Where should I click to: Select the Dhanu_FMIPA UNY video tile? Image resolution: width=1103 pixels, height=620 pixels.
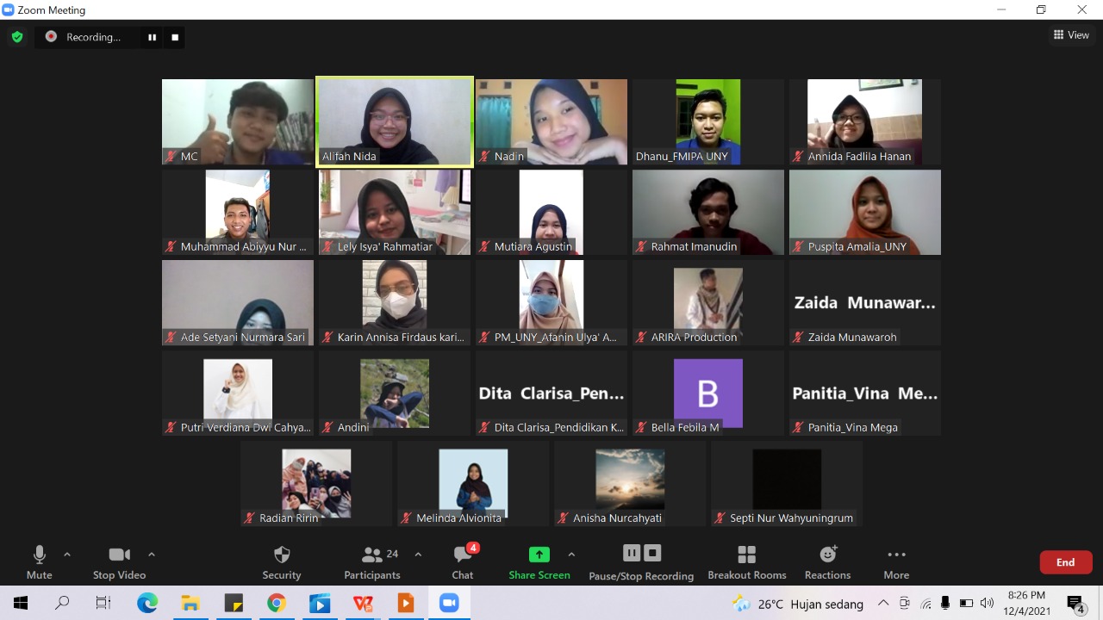(x=708, y=121)
